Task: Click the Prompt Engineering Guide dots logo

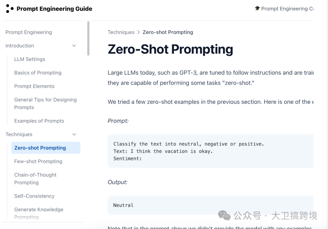Action: (10, 8)
